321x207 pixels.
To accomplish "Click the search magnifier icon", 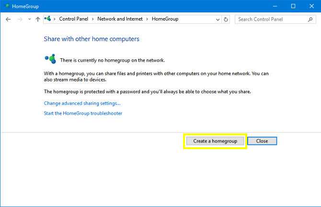I will [310, 20].
